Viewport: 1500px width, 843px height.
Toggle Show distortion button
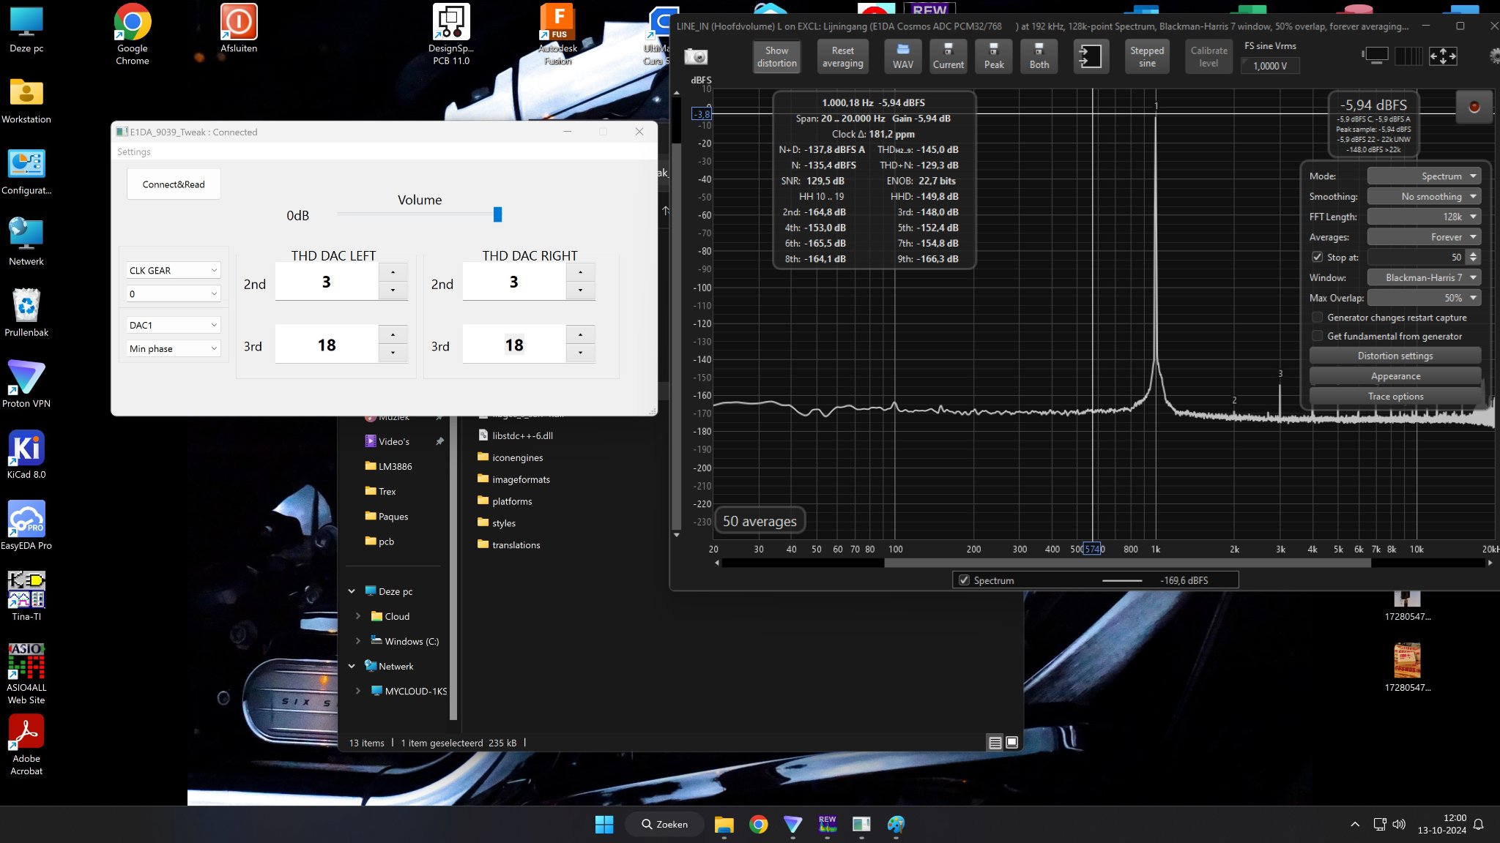click(x=776, y=56)
